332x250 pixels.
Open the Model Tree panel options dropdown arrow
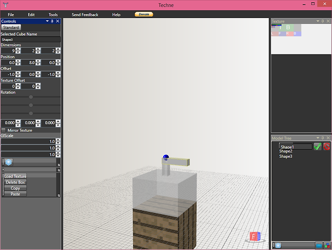point(318,138)
